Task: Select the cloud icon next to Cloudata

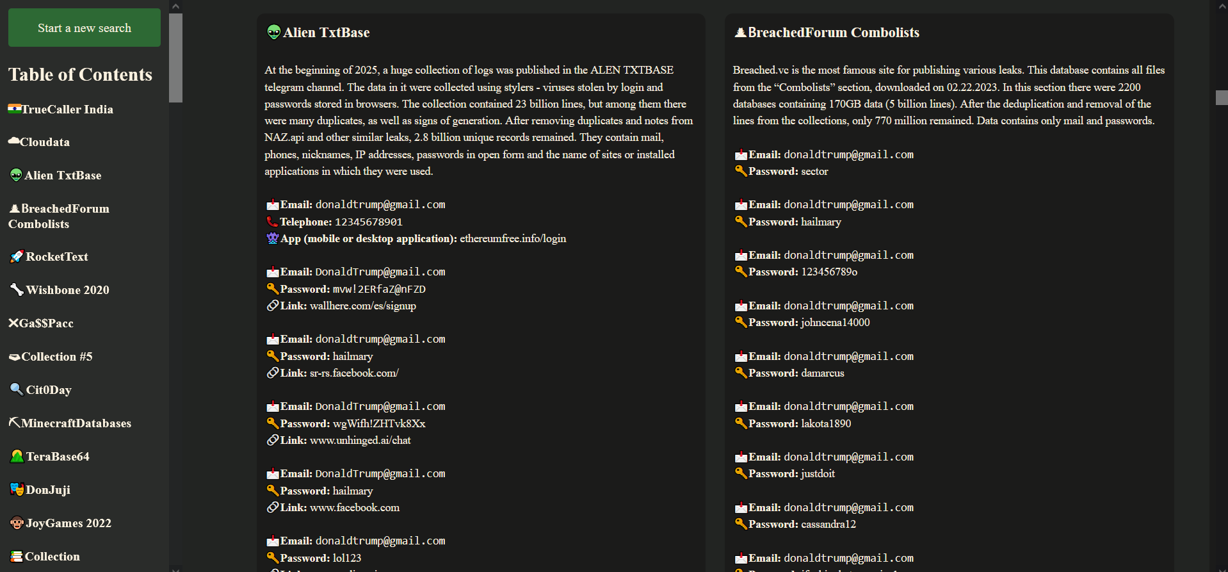Action: click(14, 142)
